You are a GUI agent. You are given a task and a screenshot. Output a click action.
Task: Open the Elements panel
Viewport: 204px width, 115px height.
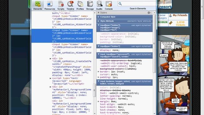pos(38,5)
